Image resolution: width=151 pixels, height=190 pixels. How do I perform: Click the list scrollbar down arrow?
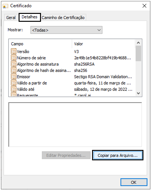(138, 93)
